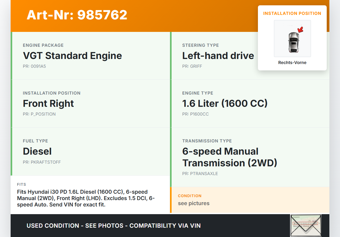Click the Used Condition footer banner text
Screen dimensions: 340x237
click(x=114, y=226)
